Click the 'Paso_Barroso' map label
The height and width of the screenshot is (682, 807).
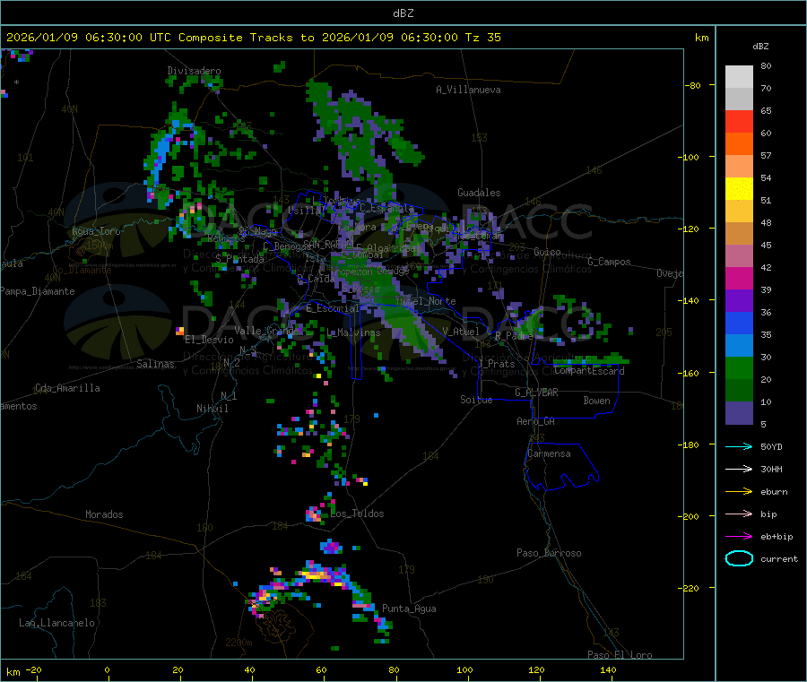pos(549,553)
